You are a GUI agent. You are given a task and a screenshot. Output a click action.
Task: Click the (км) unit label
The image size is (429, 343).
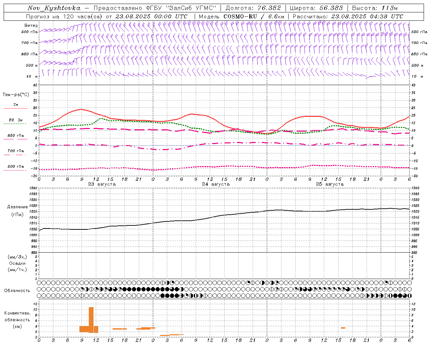click(17, 326)
